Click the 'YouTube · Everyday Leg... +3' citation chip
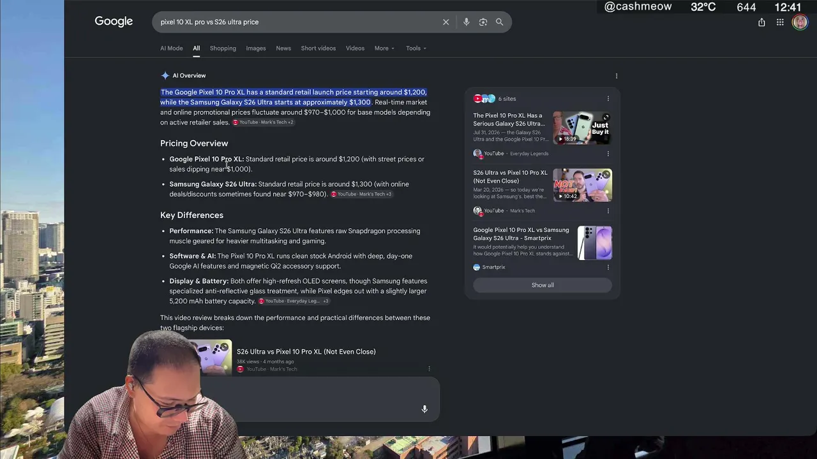 [294, 302]
